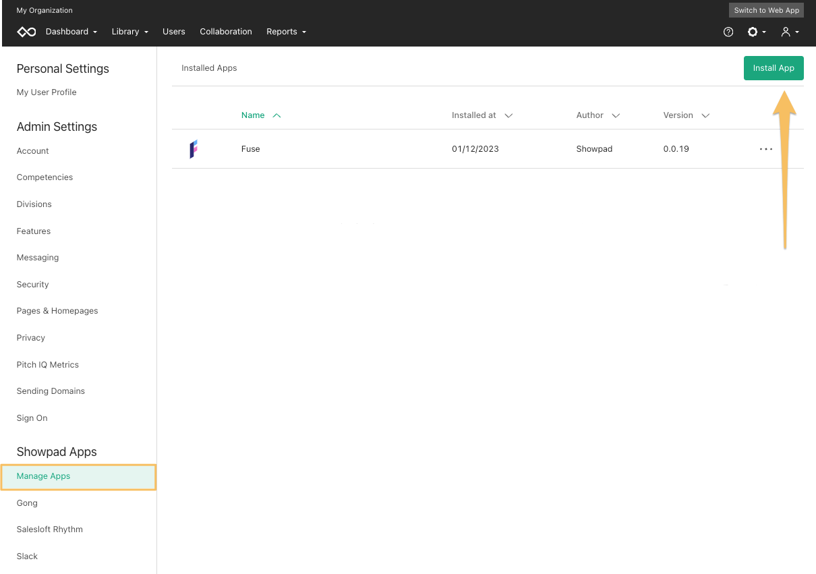Open My User Profile settings
The height and width of the screenshot is (574, 816).
tap(47, 92)
